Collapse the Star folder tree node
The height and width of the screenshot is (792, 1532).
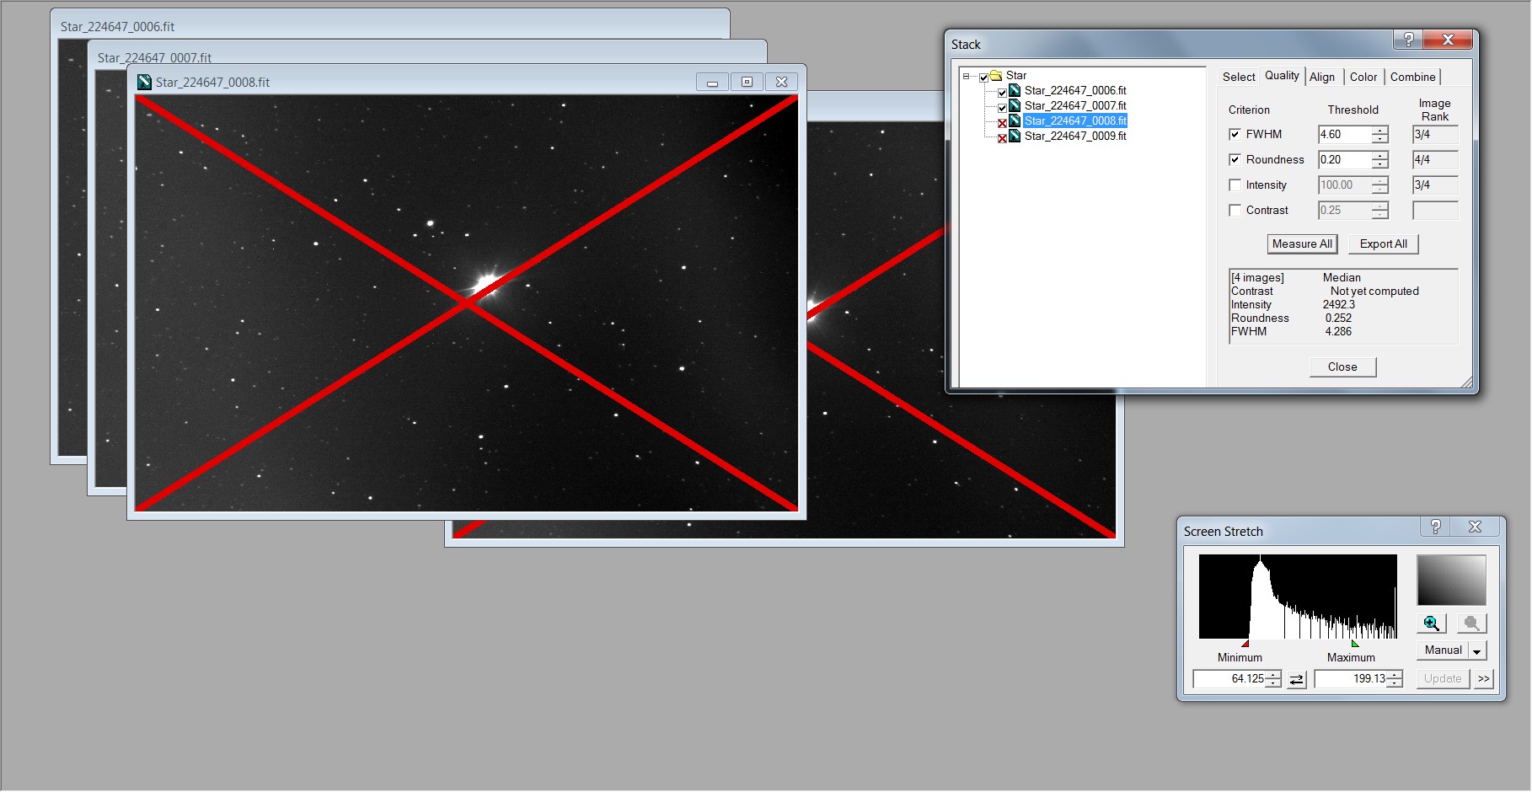[966, 76]
